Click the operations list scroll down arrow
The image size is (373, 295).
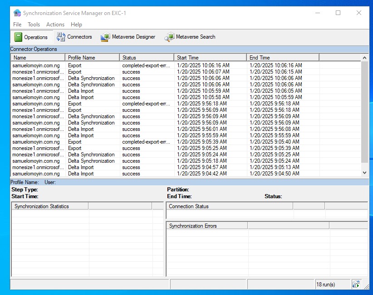coord(364,173)
